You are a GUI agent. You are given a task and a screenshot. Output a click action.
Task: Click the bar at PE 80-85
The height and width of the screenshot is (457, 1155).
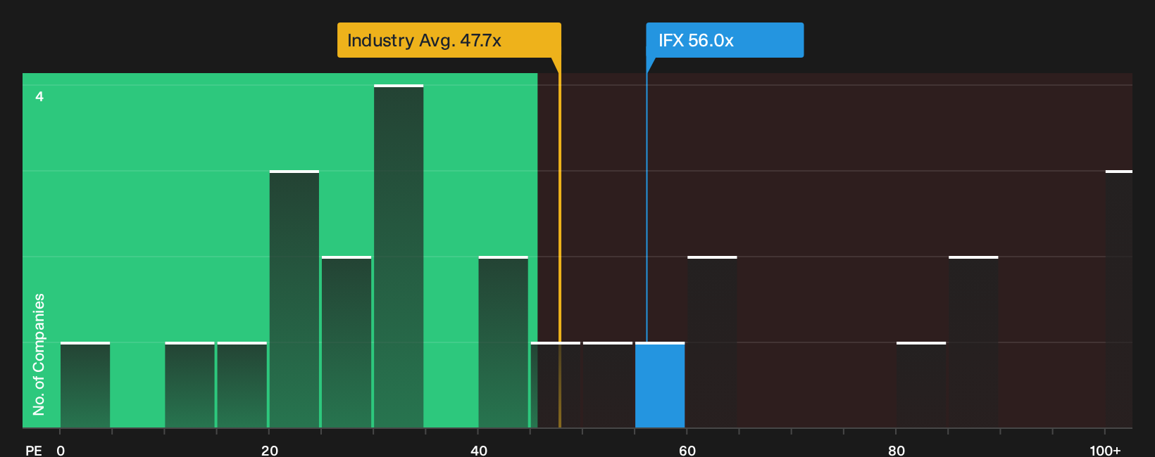(x=921, y=385)
